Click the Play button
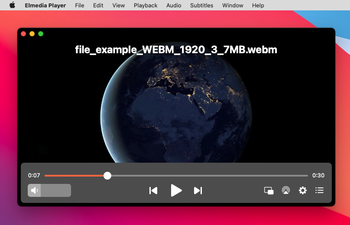The height and width of the screenshot is (225, 350). (176, 190)
